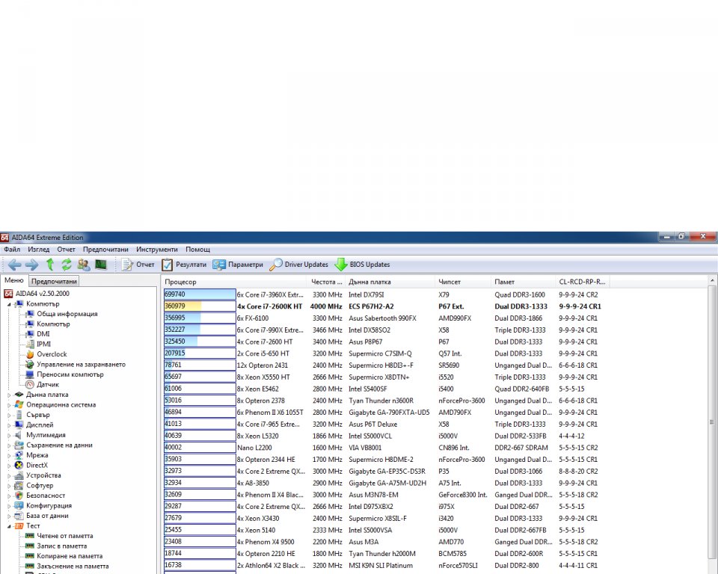This screenshot has width=718, height=574.
Task: Collapse the Тест tree node
Action: (x=10, y=526)
